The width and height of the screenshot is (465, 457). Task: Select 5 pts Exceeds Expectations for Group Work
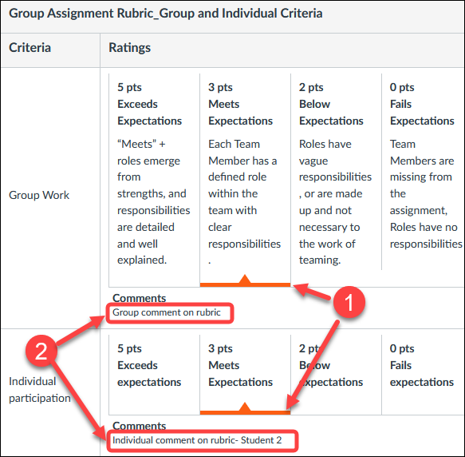(x=154, y=180)
